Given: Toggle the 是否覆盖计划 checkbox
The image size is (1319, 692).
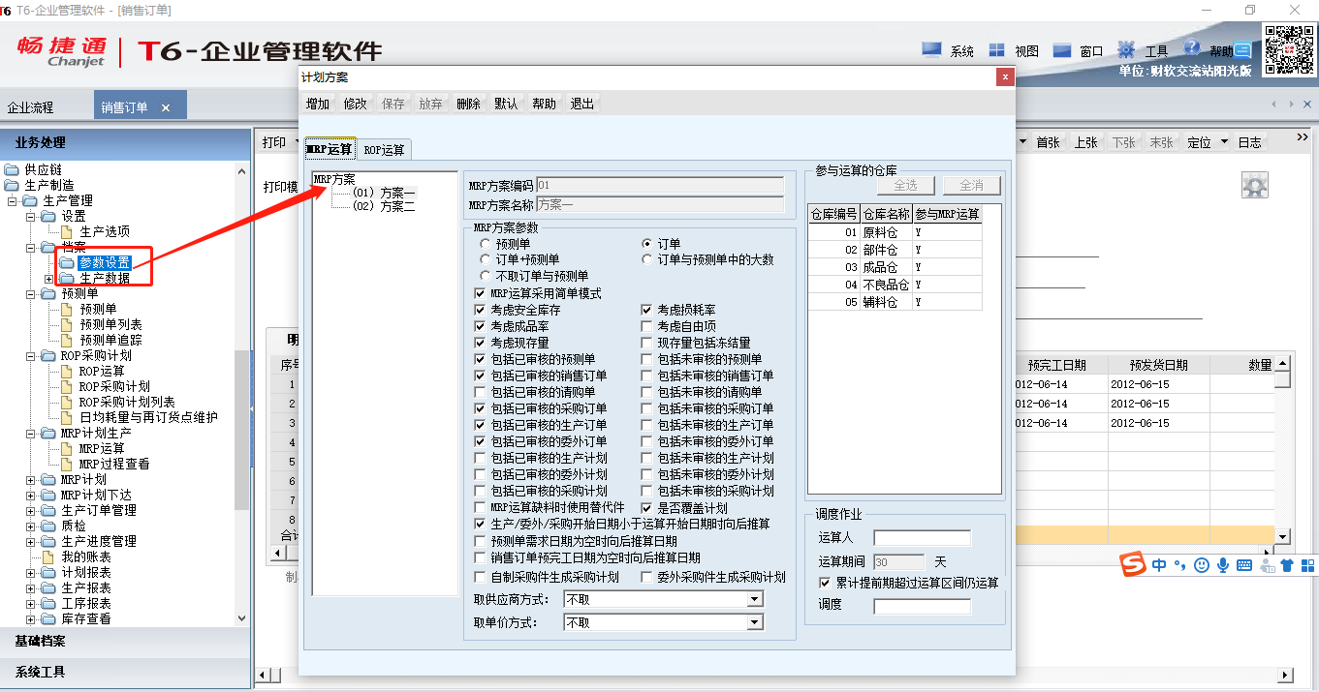Looking at the screenshot, I should 647,507.
